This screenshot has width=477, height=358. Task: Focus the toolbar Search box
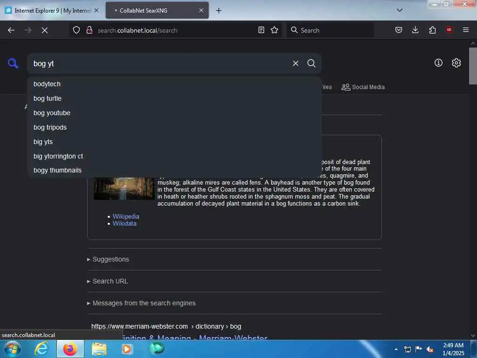click(x=330, y=30)
